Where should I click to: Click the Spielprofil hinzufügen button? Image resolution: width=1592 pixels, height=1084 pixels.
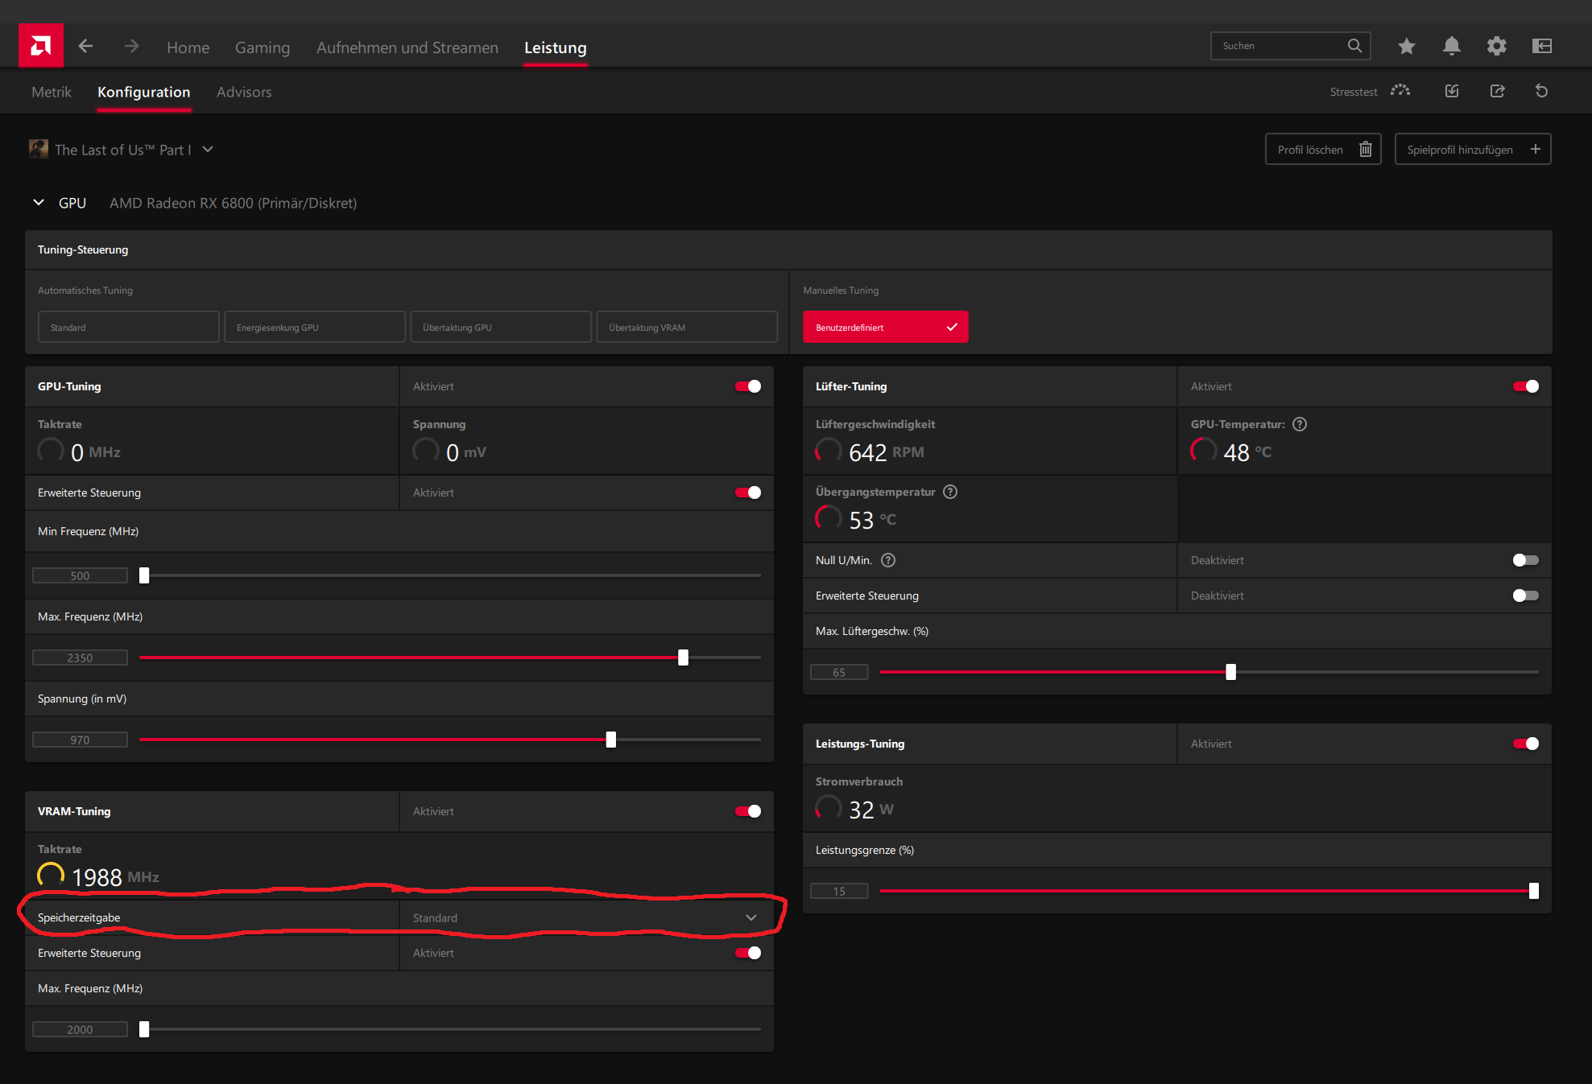1472,150
